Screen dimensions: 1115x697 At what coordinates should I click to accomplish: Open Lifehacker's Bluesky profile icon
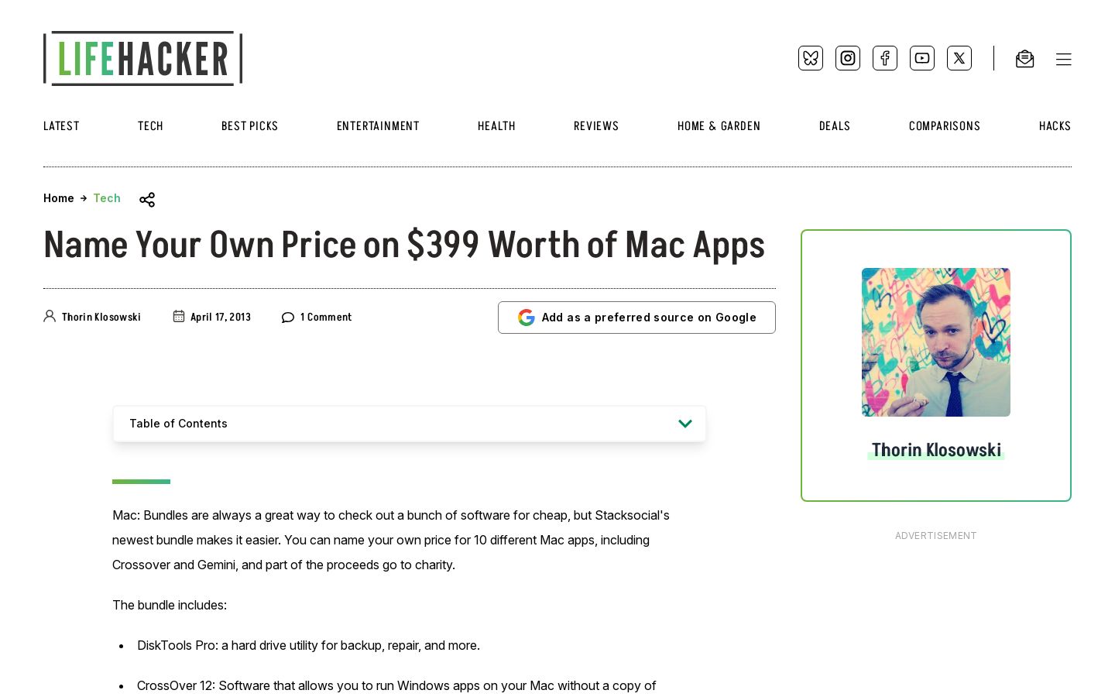pyautogui.click(x=811, y=58)
